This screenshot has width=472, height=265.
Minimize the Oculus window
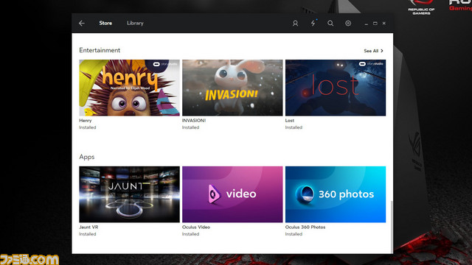point(366,24)
